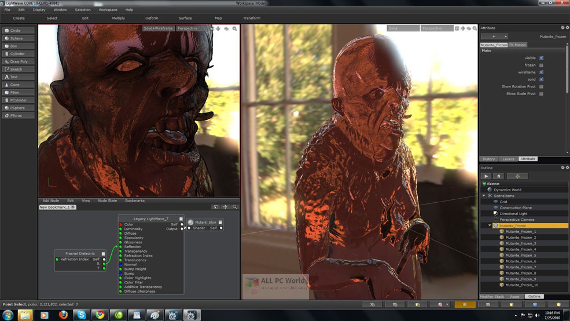Image resolution: width=570 pixels, height=321 pixels.
Task: Click the Deform toolbar button
Action: pos(152,18)
